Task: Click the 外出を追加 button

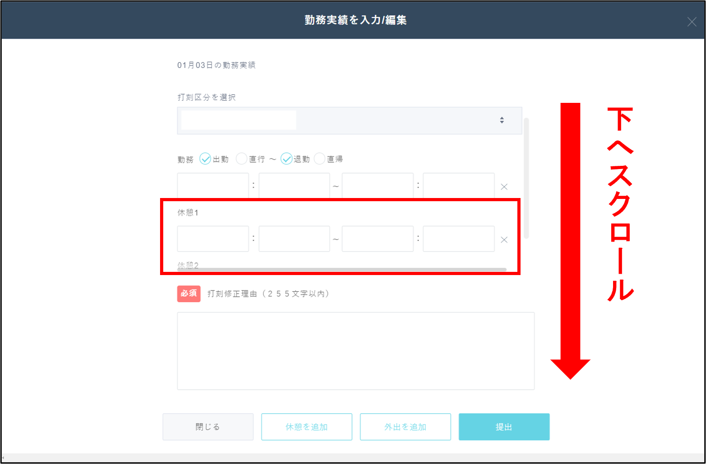Action: (405, 427)
